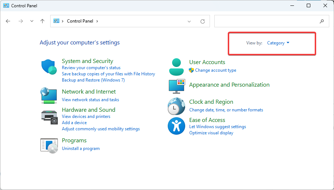Refresh the Control Panel address bar
Image resolution: width=334 pixels, height=190 pixels.
(203, 21)
